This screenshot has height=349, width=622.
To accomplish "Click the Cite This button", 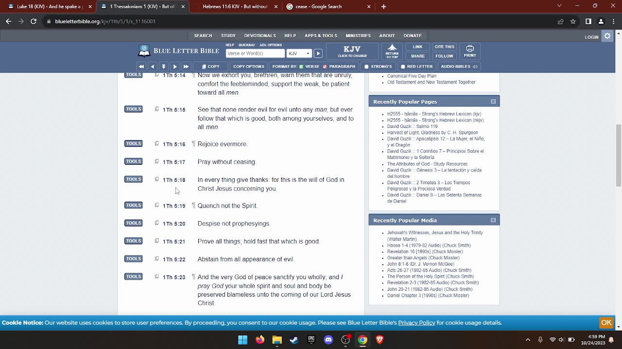I will click(444, 47).
